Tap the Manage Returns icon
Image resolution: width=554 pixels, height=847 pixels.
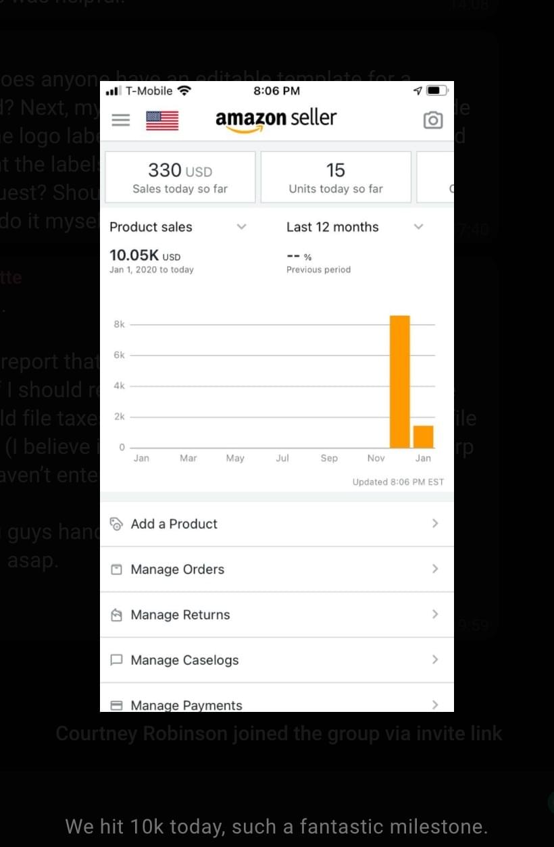point(116,615)
